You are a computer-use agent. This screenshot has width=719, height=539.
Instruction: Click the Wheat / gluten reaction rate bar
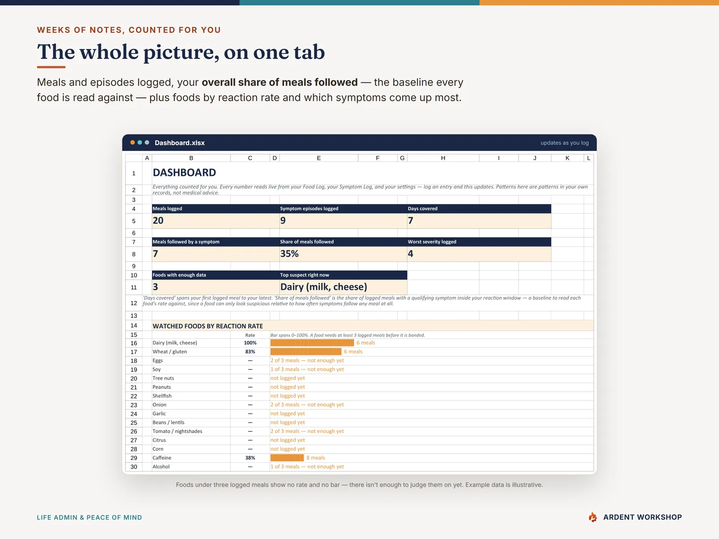(x=306, y=352)
